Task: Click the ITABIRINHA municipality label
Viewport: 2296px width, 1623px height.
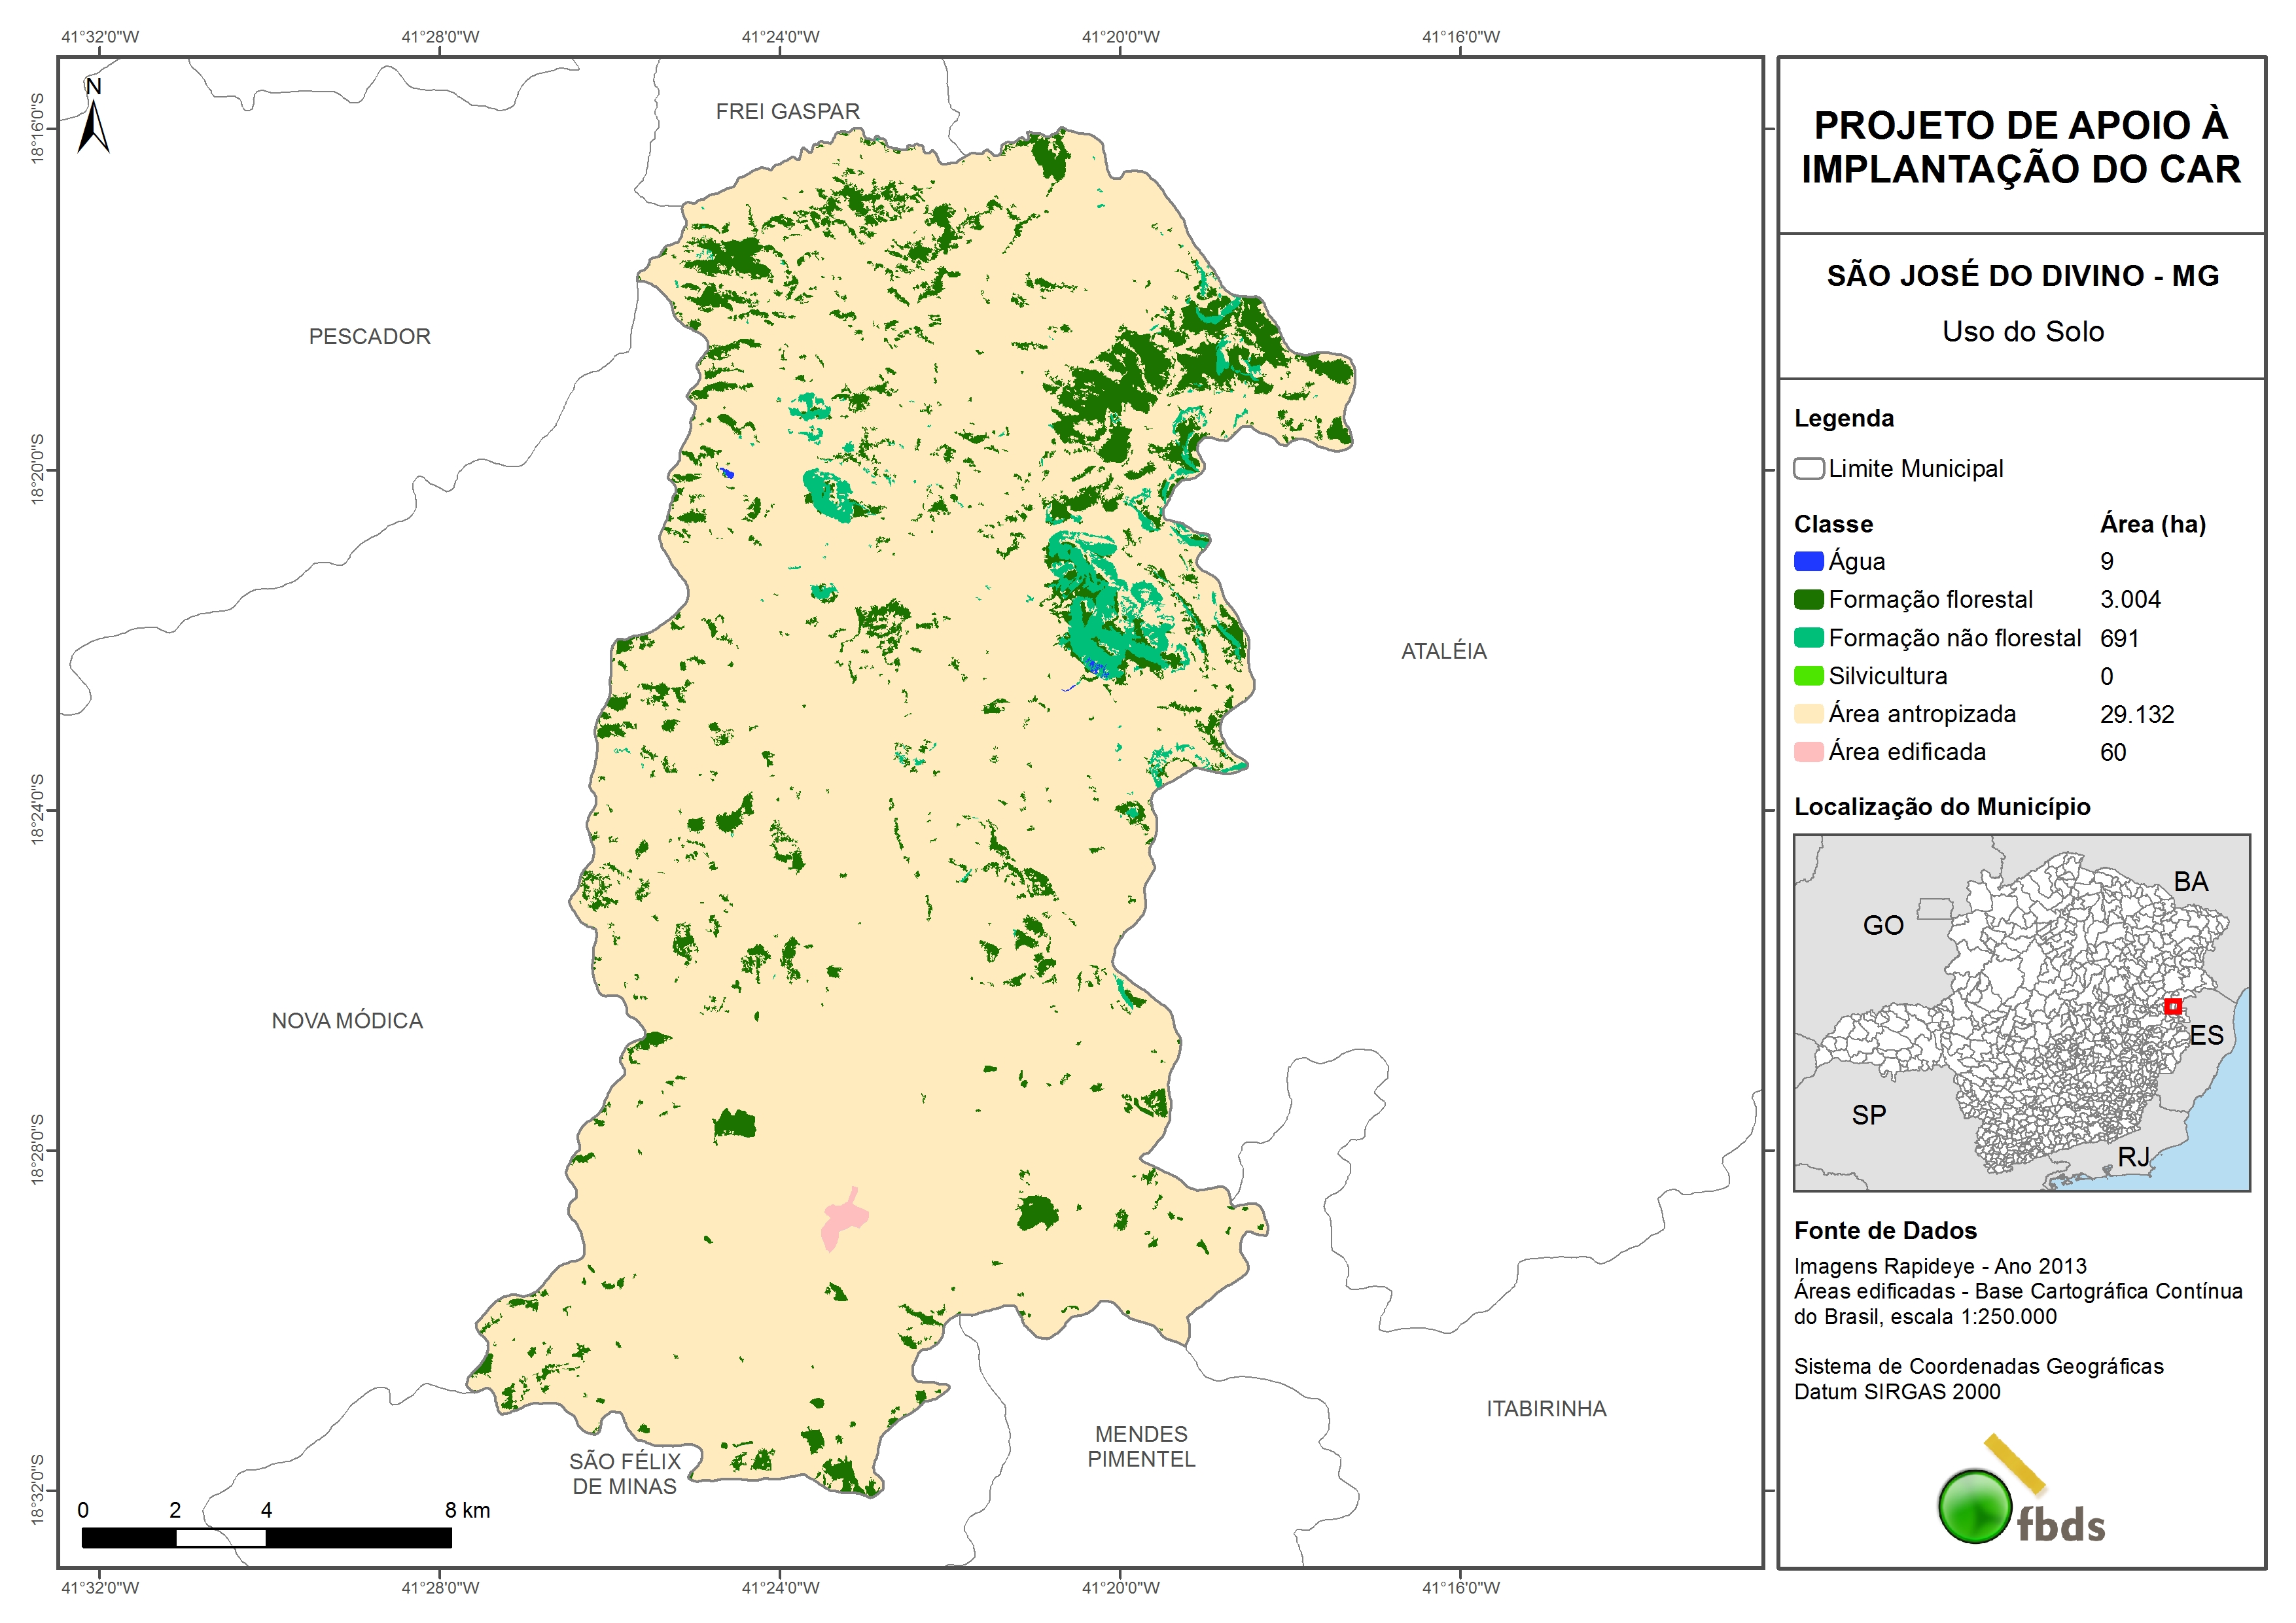Action: pos(1546,1409)
